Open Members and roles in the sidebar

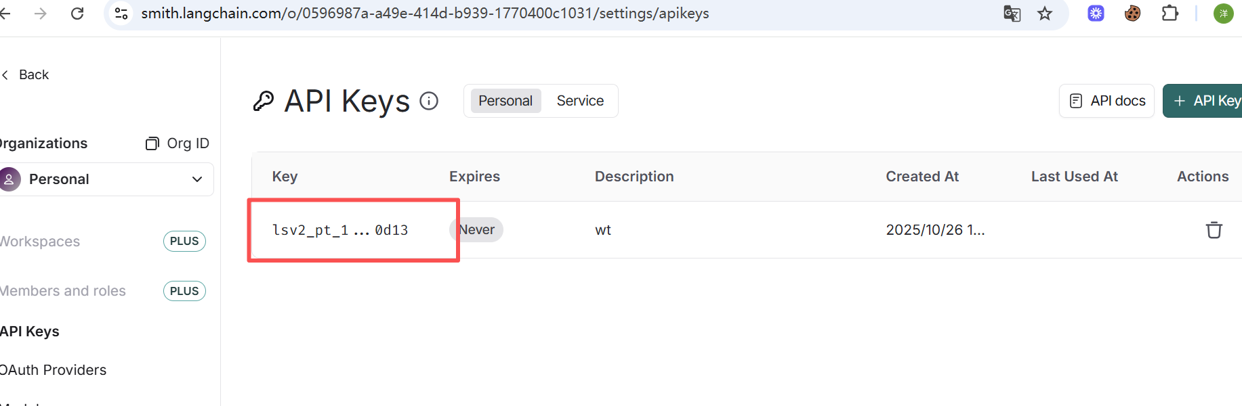tap(63, 291)
